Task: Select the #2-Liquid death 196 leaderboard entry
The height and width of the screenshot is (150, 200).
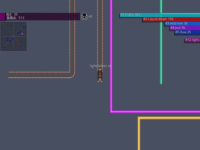Action: tap(171, 19)
